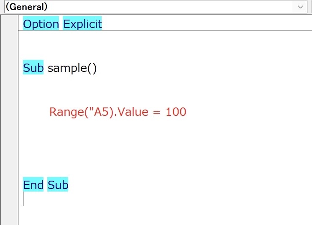Click the Sub keyword in End Sub
The width and height of the screenshot is (312, 225).
coord(58,184)
